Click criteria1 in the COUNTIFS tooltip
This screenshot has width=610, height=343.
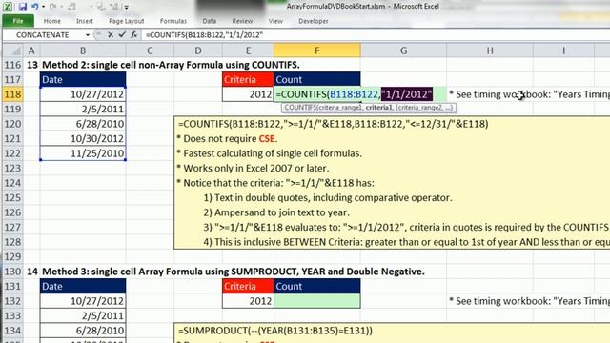point(379,108)
